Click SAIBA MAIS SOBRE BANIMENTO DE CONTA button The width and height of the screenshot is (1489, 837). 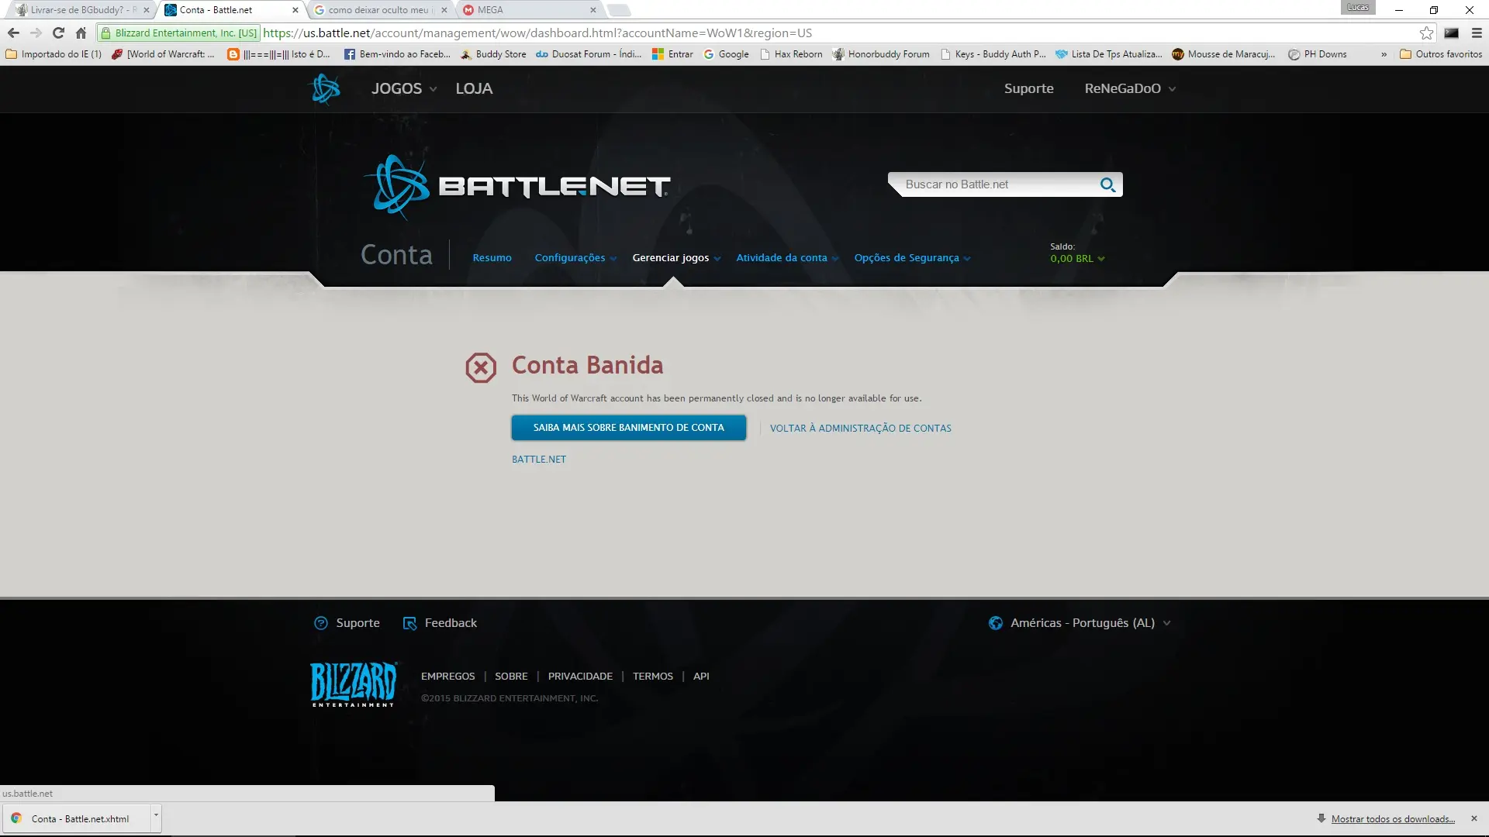tap(628, 428)
